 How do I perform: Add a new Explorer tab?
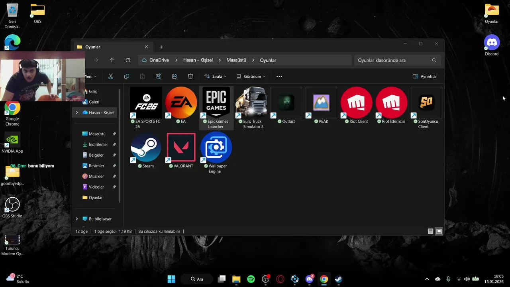point(161,47)
